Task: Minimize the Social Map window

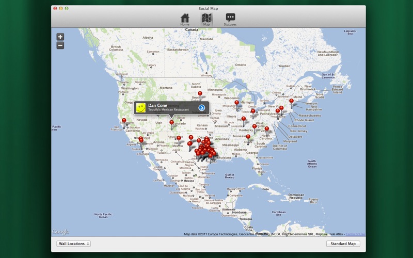Action: (61, 8)
